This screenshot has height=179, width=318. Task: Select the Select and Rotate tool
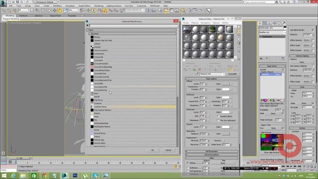[60, 10]
